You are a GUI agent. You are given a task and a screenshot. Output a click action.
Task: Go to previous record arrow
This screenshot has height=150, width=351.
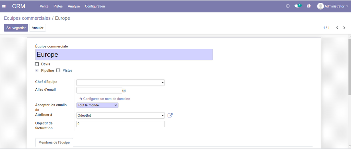337,28
